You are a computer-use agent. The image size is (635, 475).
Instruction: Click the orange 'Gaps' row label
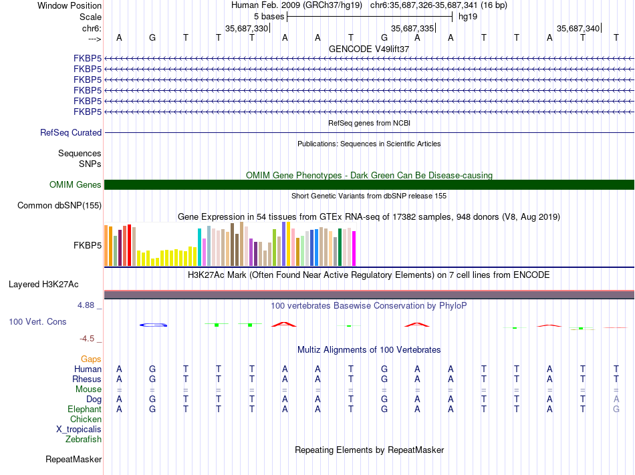(91, 359)
